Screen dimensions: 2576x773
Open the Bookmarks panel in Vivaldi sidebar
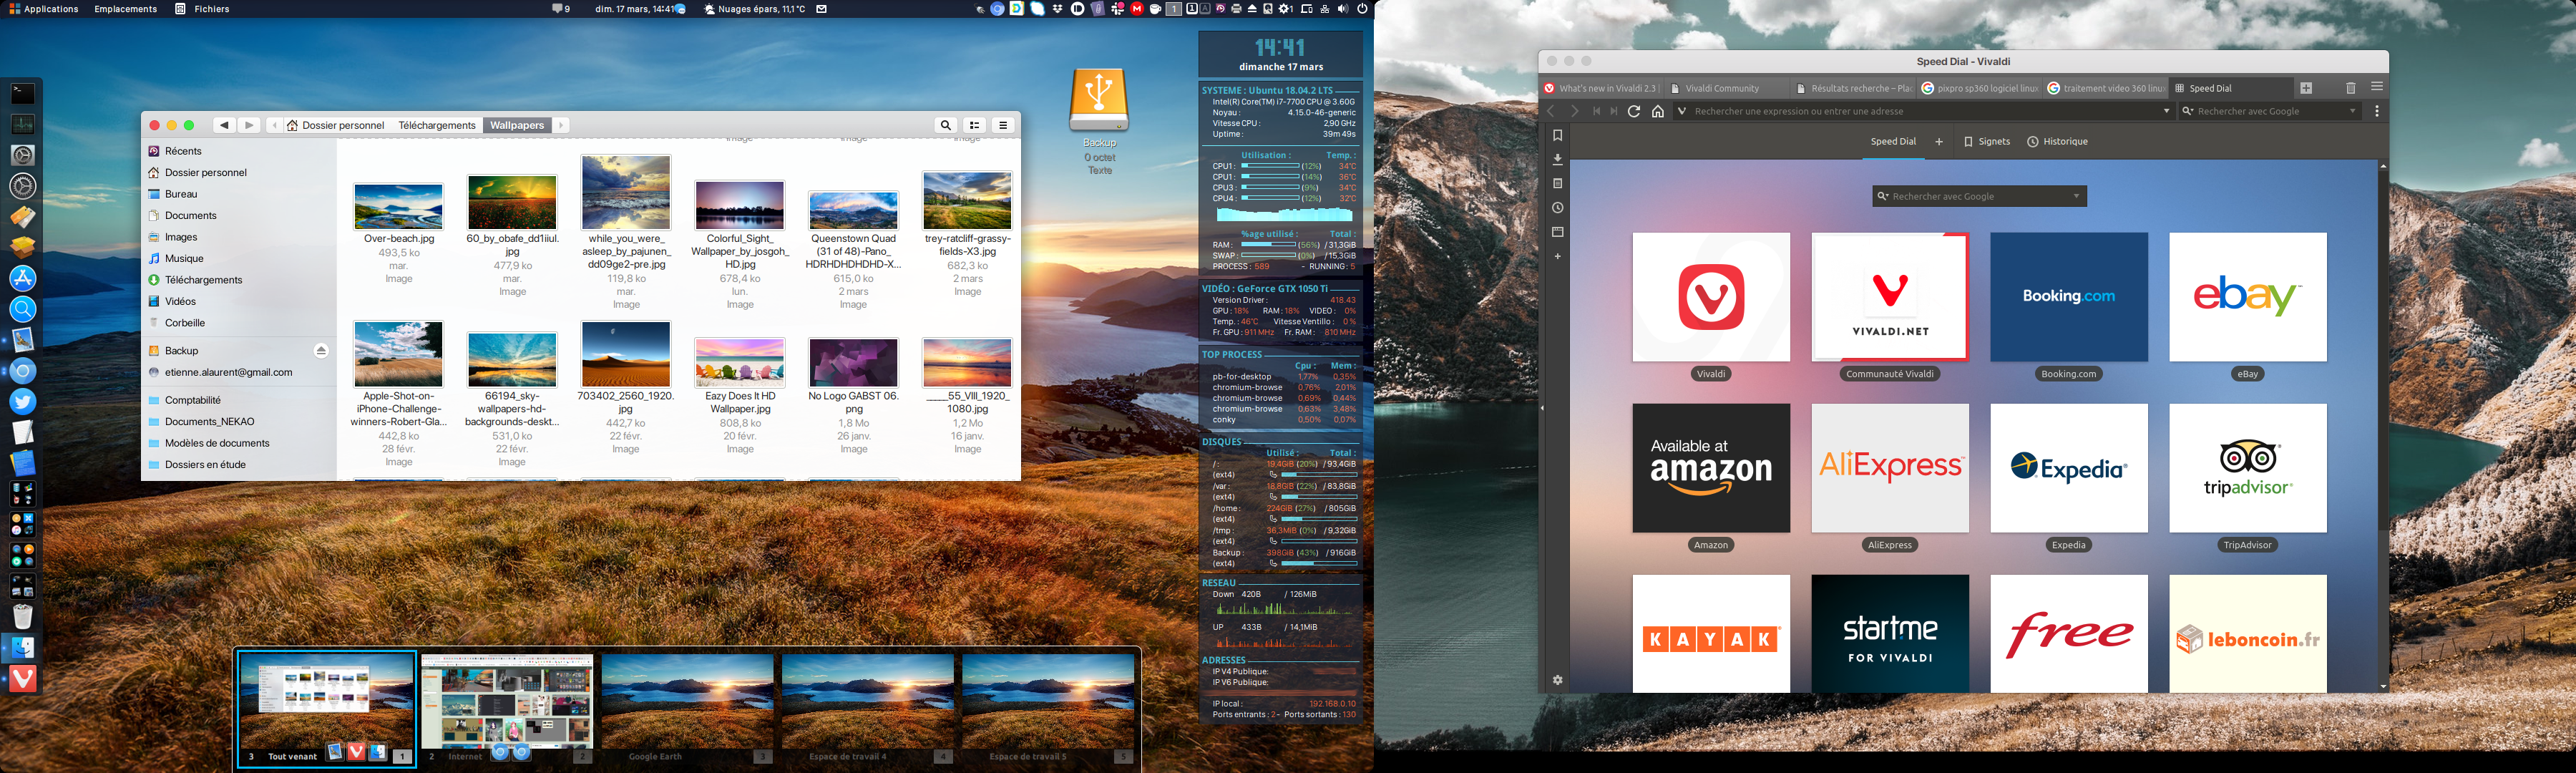coord(1557,135)
